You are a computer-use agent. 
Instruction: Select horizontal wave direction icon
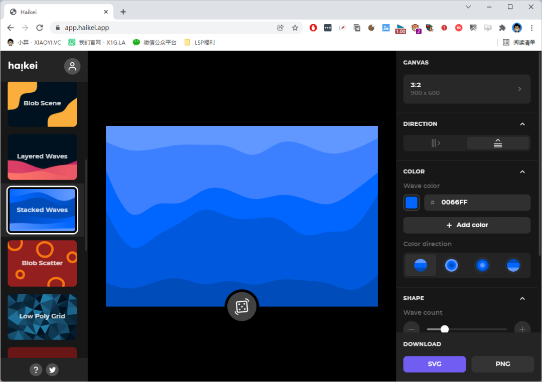pos(435,143)
